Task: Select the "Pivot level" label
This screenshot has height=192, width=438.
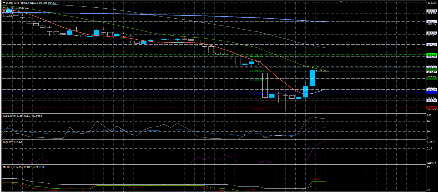Action: pos(258,94)
